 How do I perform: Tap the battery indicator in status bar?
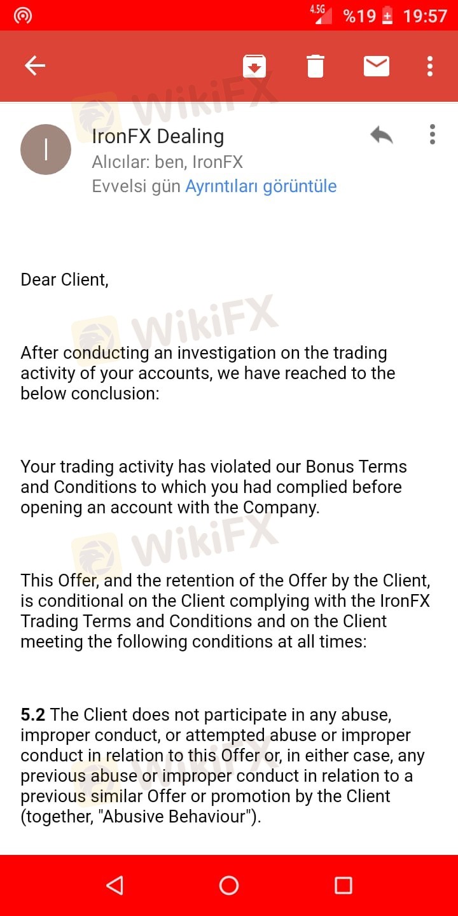pos(387,16)
